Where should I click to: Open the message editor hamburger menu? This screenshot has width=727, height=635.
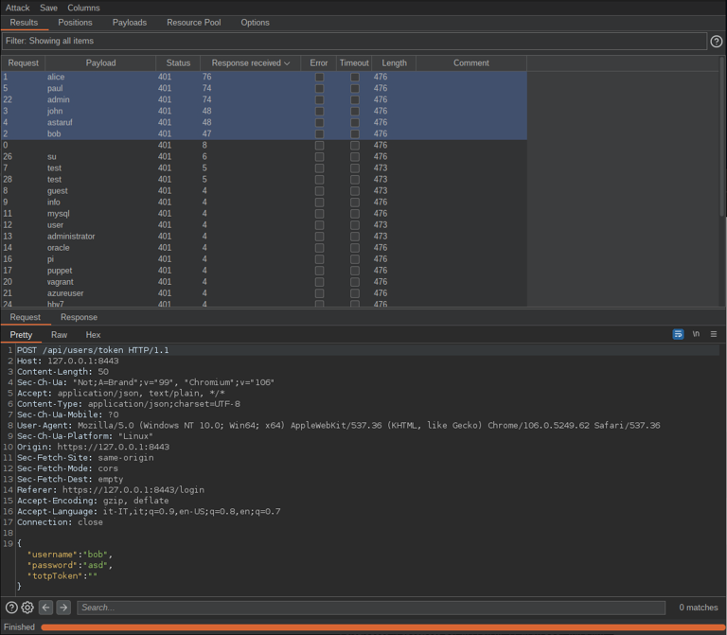(x=714, y=334)
